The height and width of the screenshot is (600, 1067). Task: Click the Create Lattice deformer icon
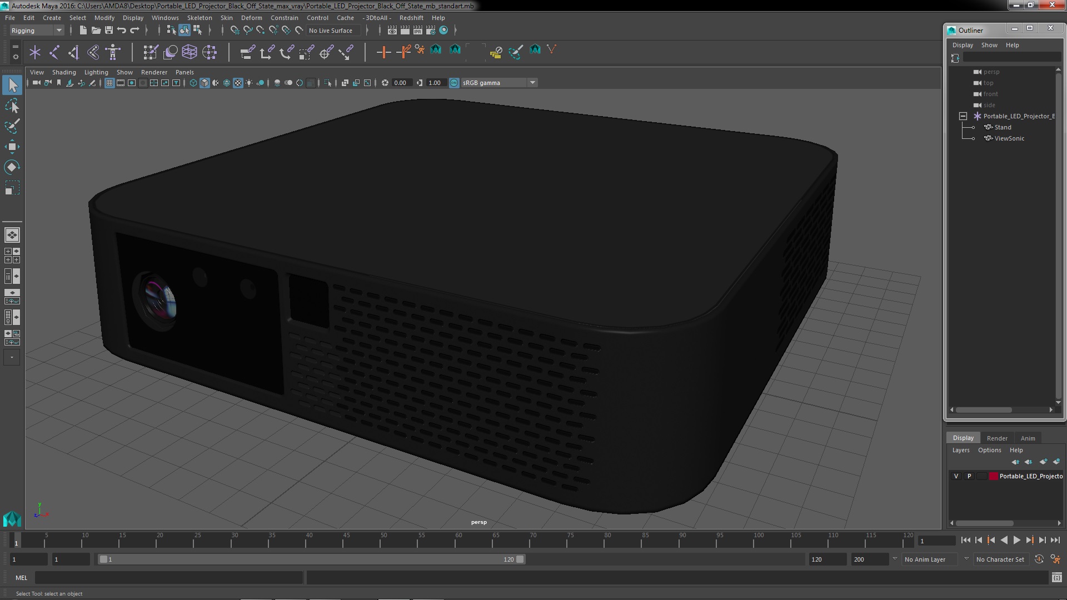190,52
